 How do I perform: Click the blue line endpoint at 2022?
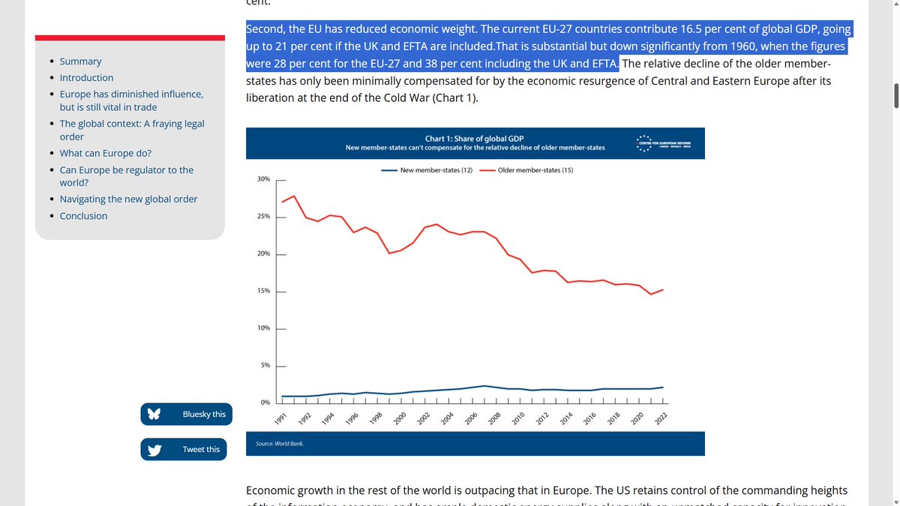[x=662, y=387]
